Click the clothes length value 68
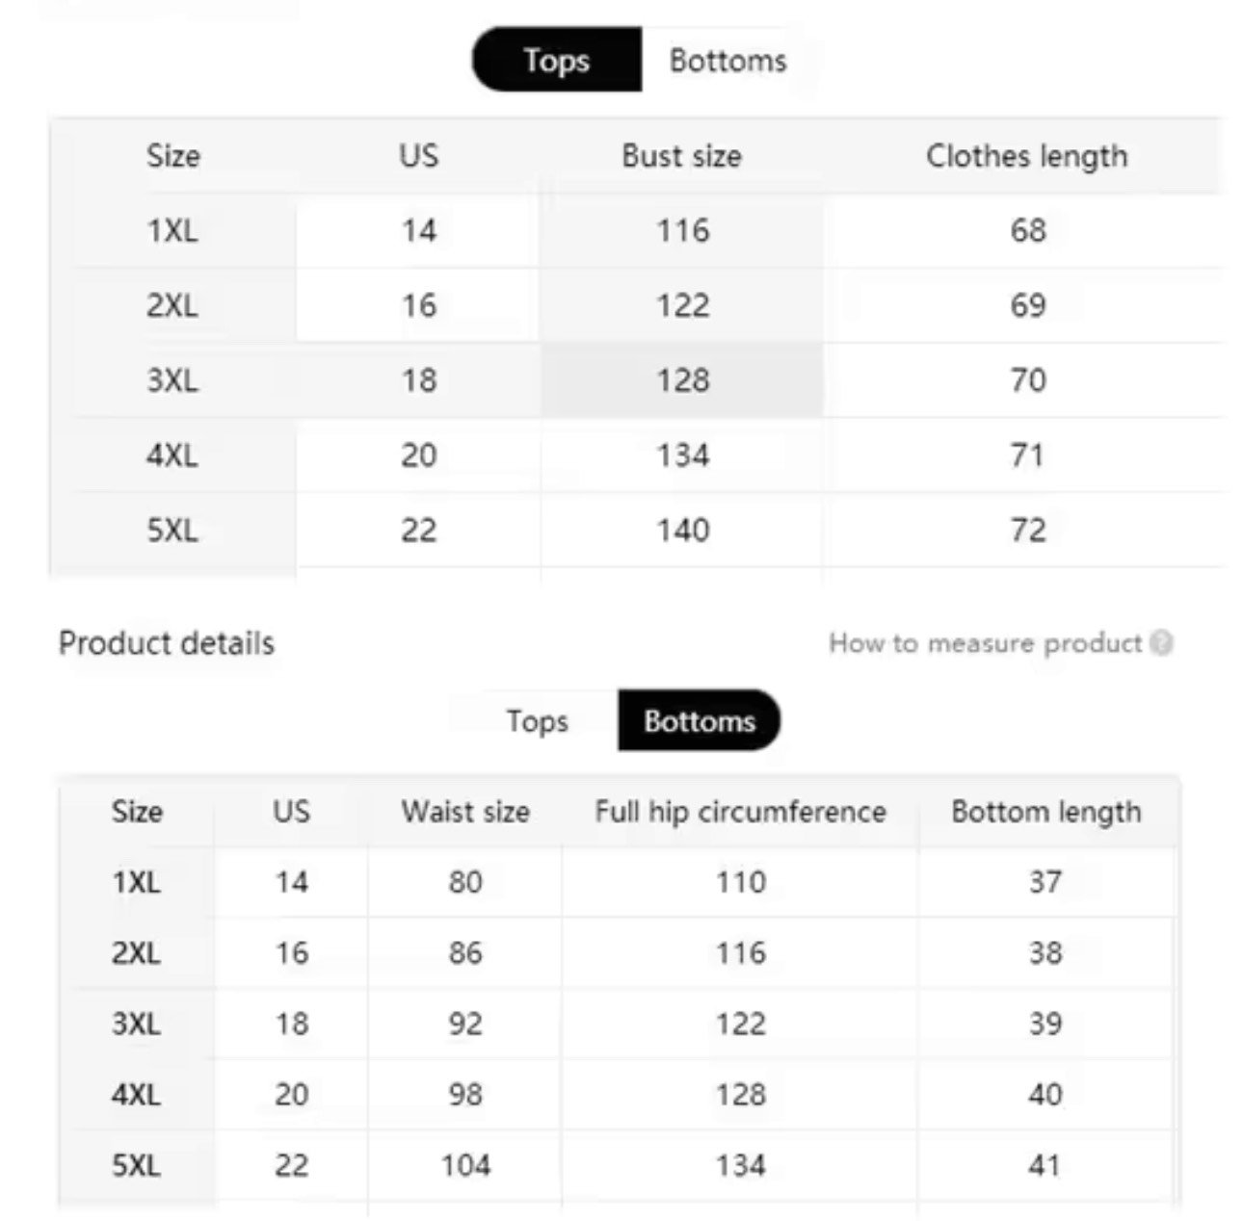Viewport: 1243px width, 1221px height. pyautogui.click(x=1027, y=230)
